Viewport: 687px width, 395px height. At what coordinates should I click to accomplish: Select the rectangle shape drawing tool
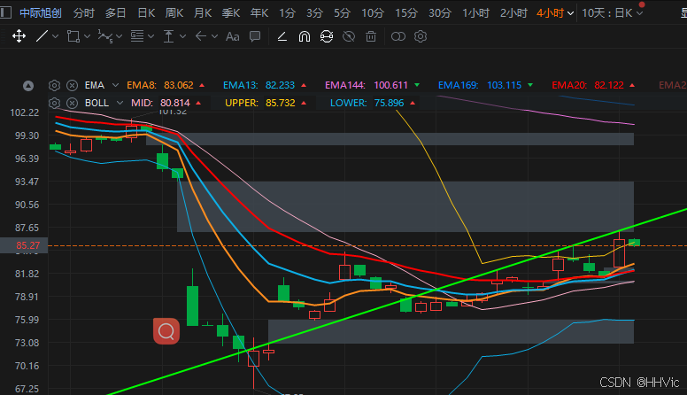point(73,36)
